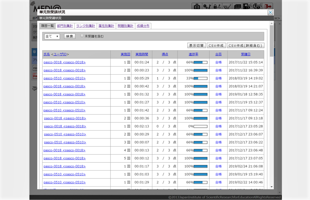The image size is (310, 200).
Task: Enable the 未受講を含む checkbox
Action: (x=82, y=36)
